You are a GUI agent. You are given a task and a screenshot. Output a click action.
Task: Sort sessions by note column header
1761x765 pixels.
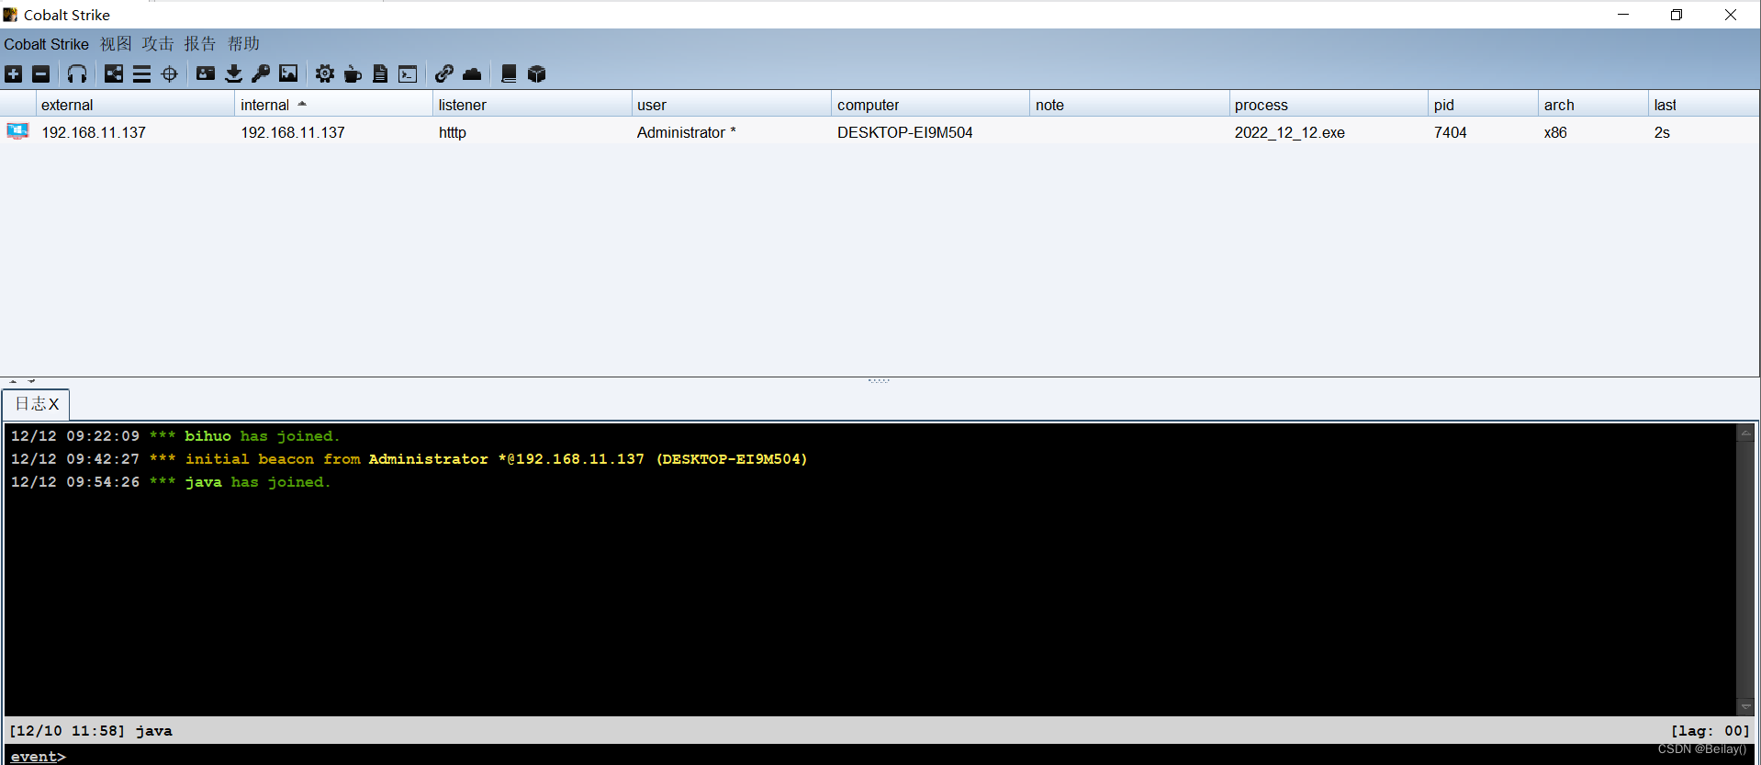pos(1129,105)
